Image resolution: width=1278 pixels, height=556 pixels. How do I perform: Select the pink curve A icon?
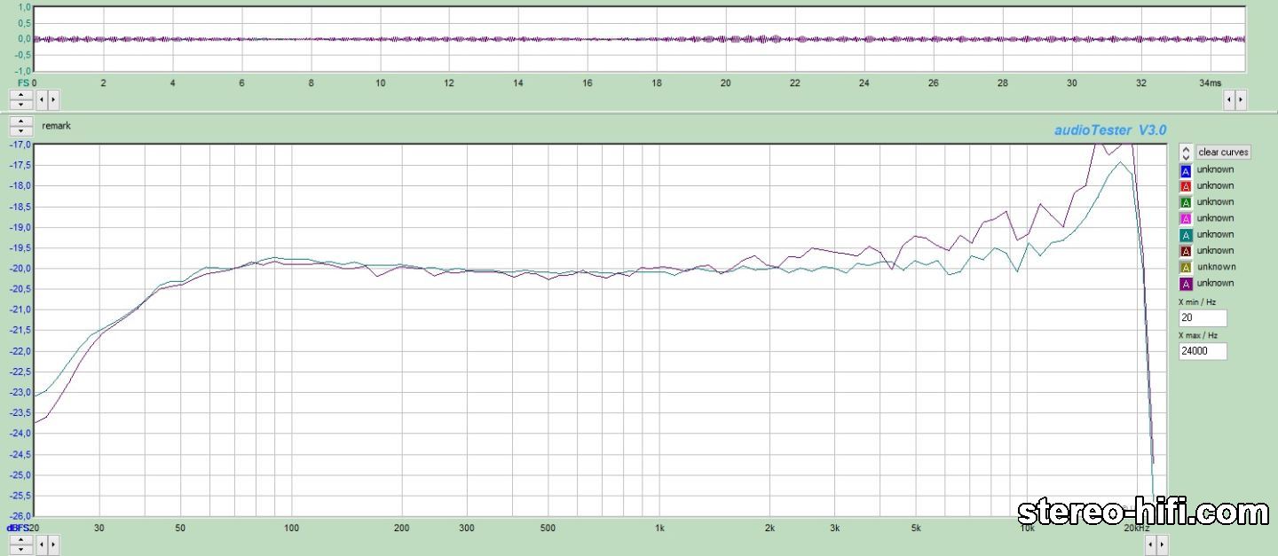(x=1185, y=218)
